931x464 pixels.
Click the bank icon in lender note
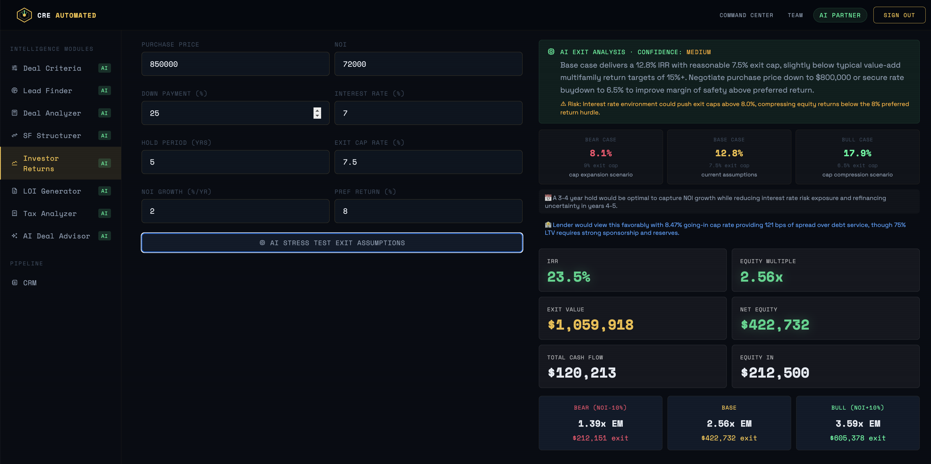548,225
